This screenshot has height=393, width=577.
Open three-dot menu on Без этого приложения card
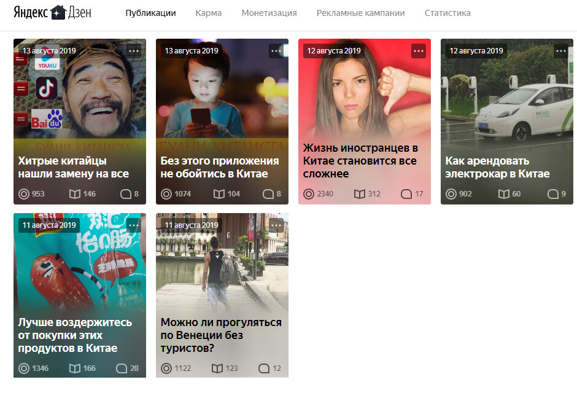[276, 51]
